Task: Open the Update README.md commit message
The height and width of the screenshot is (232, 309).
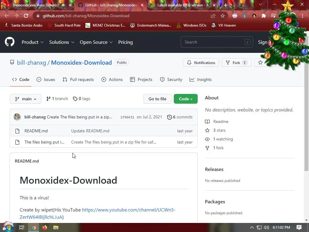Action: tap(90, 131)
